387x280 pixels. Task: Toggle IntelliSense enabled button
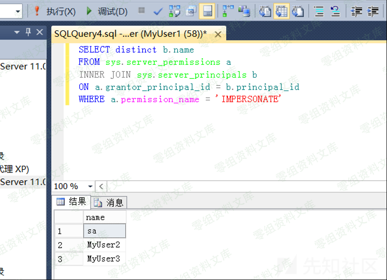tap(207, 11)
